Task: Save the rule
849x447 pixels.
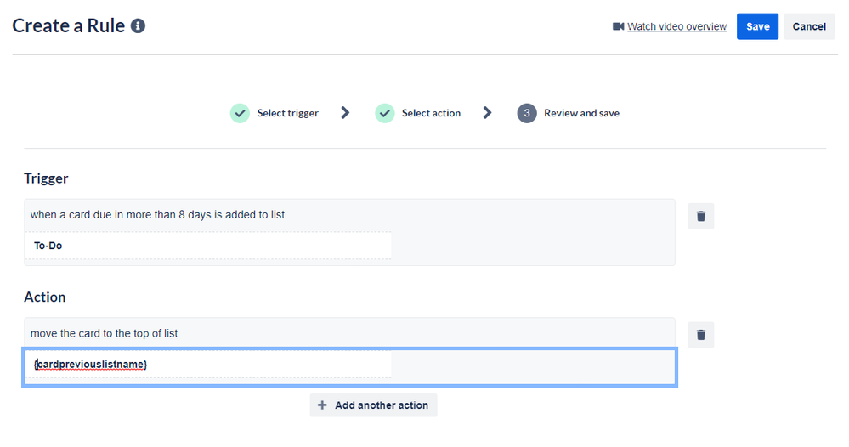Action: (757, 26)
